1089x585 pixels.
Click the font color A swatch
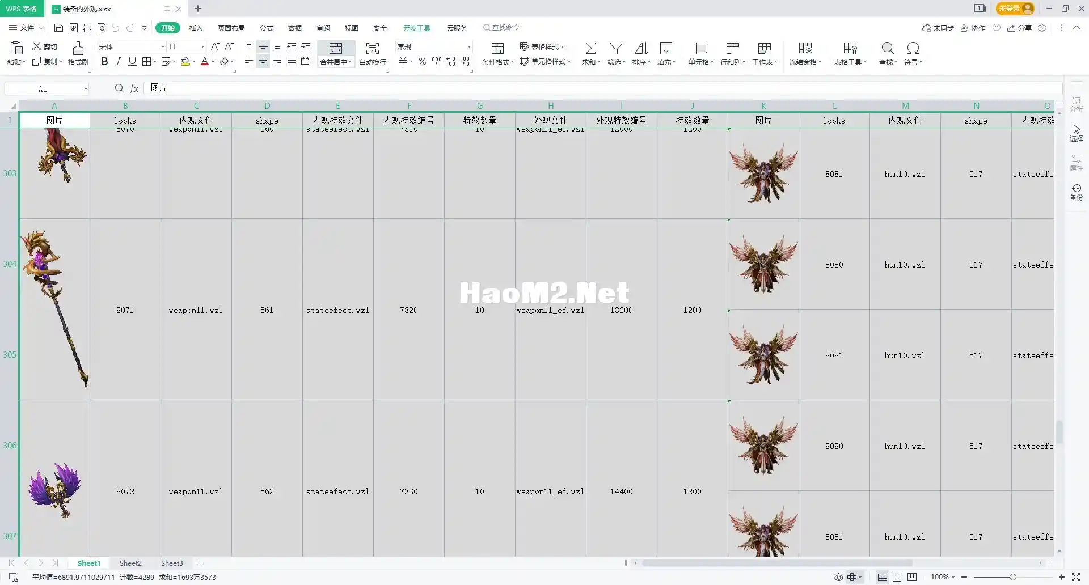coord(205,61)
